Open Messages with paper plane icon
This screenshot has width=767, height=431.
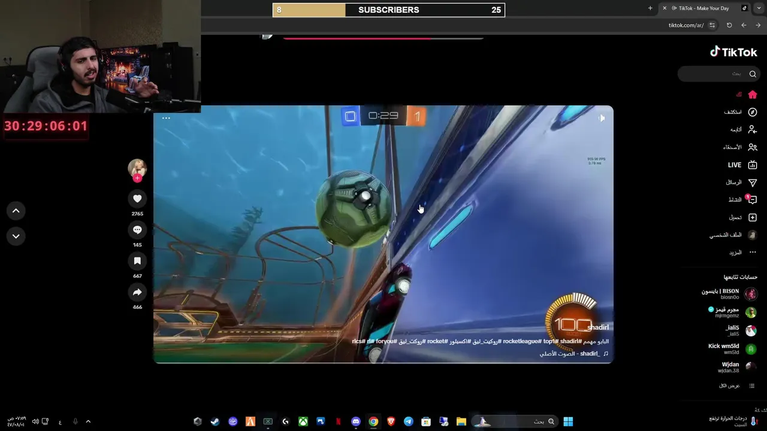click(x=753, y=183)
